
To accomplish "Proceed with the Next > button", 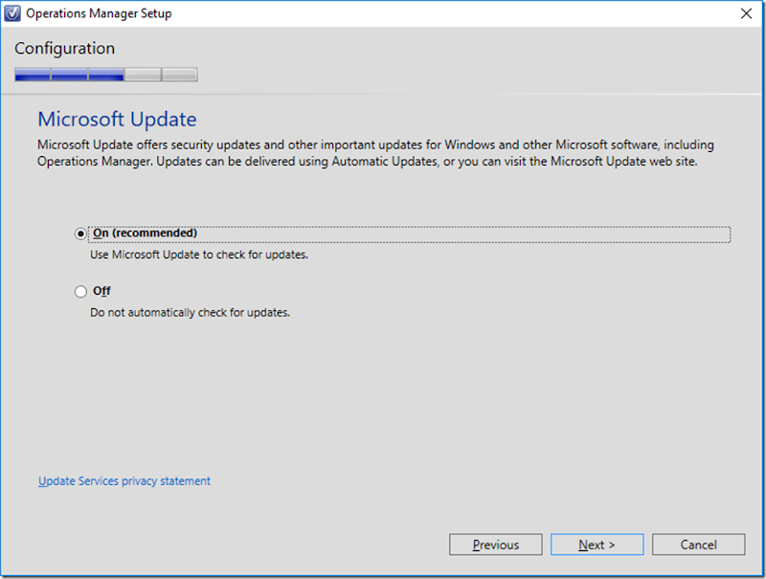I will coord(597,545).
